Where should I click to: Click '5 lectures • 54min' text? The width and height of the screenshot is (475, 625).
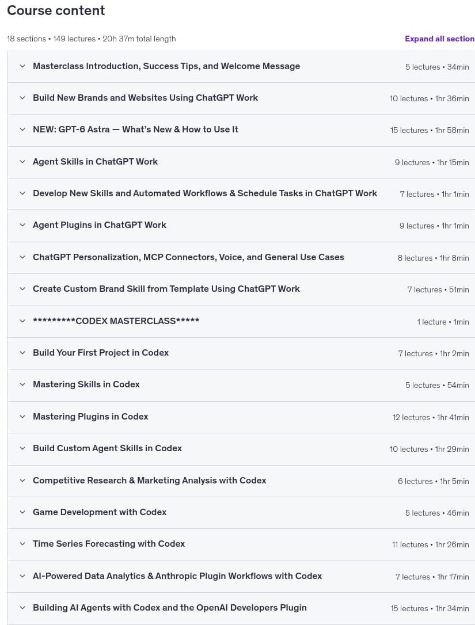click(437, 386)
